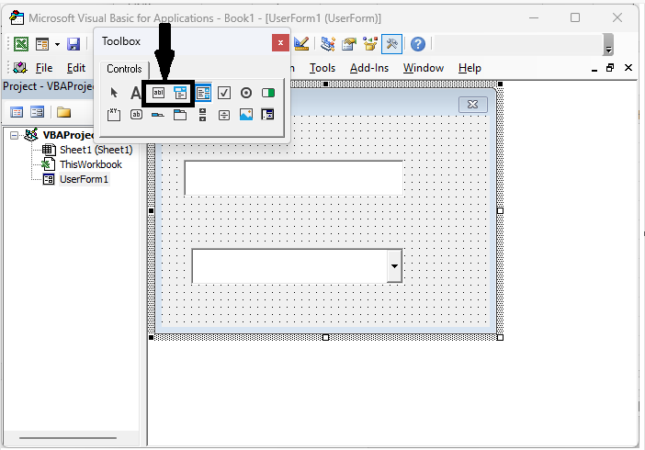
Task: Select the OptionButton control in Toolbox
Action: pos(246,93)
